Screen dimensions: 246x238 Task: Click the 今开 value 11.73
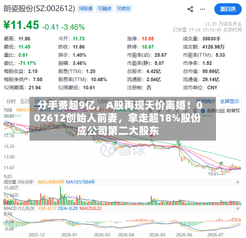[x=79, y=39]
